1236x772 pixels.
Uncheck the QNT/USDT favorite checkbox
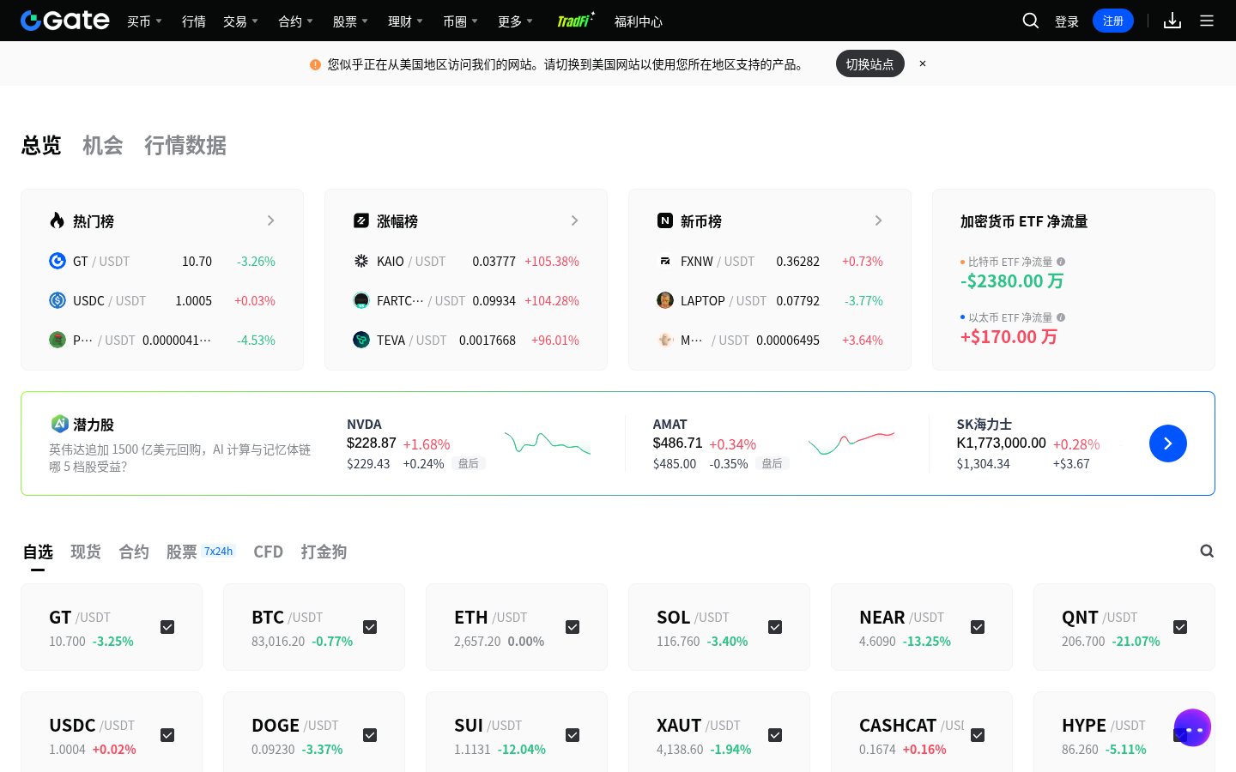point(1180,627)
